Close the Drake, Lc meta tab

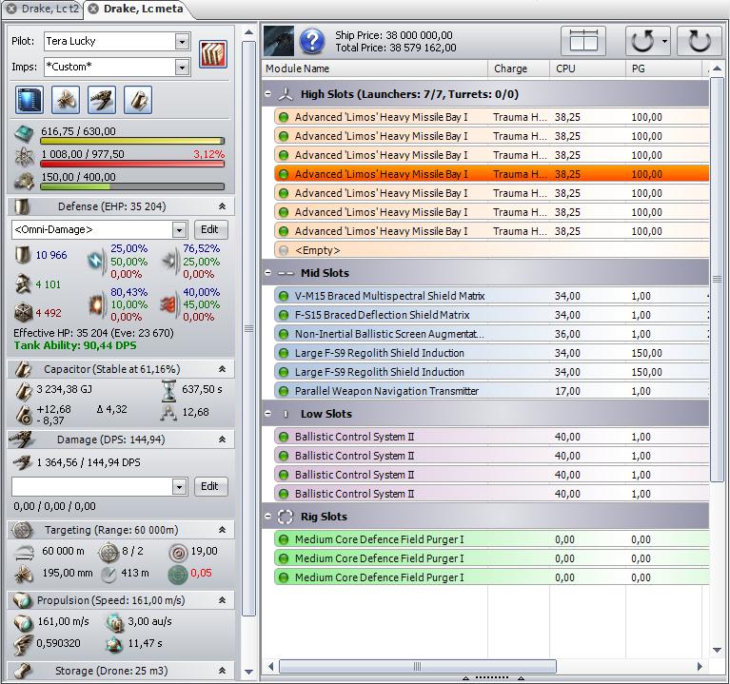point(93,9)
